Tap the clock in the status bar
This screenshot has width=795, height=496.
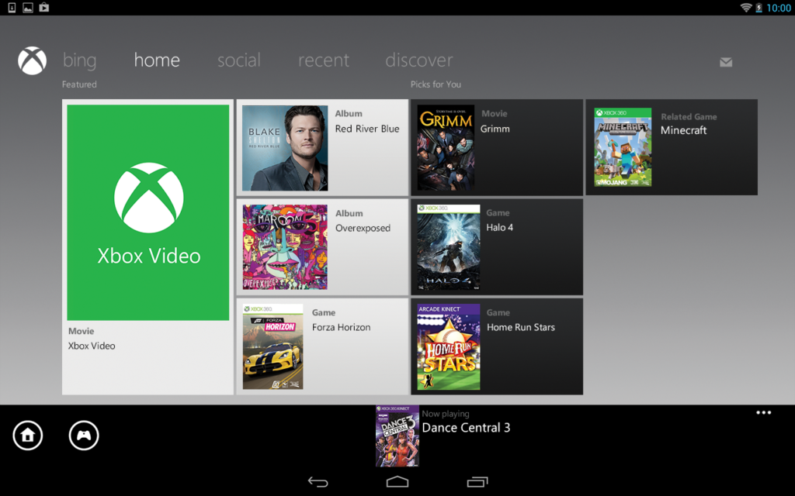(x=779, y=8)
